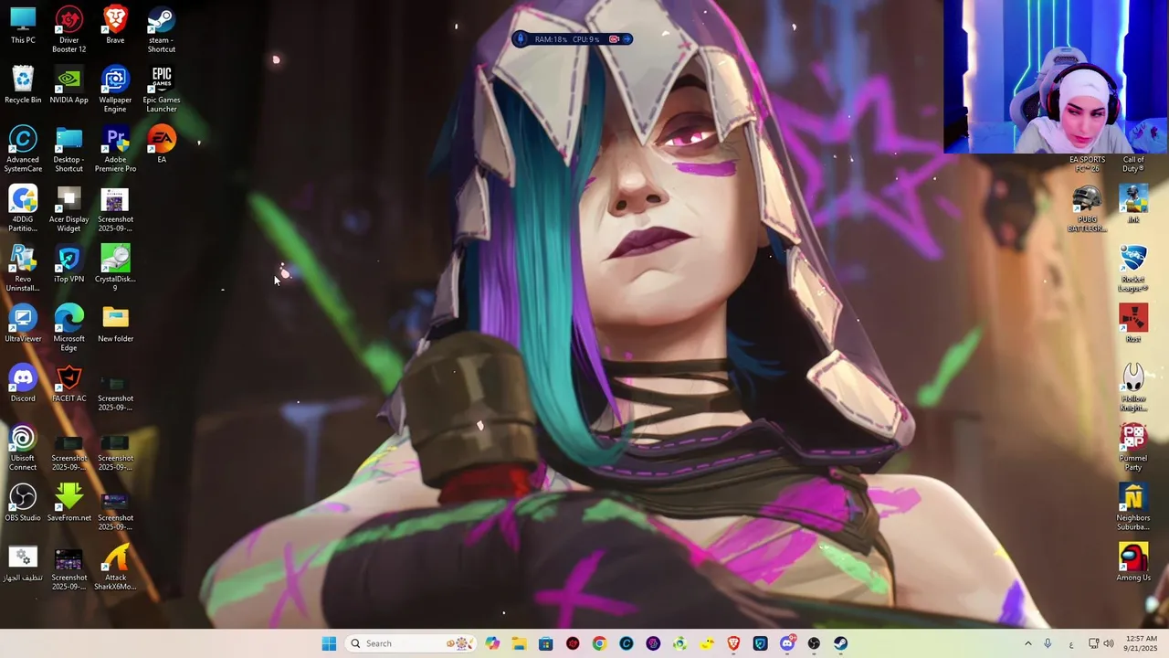Viewport: 1169px width, 658px height.
Task: Select the Discord desktop shortcut
Action: coord(23,384)
